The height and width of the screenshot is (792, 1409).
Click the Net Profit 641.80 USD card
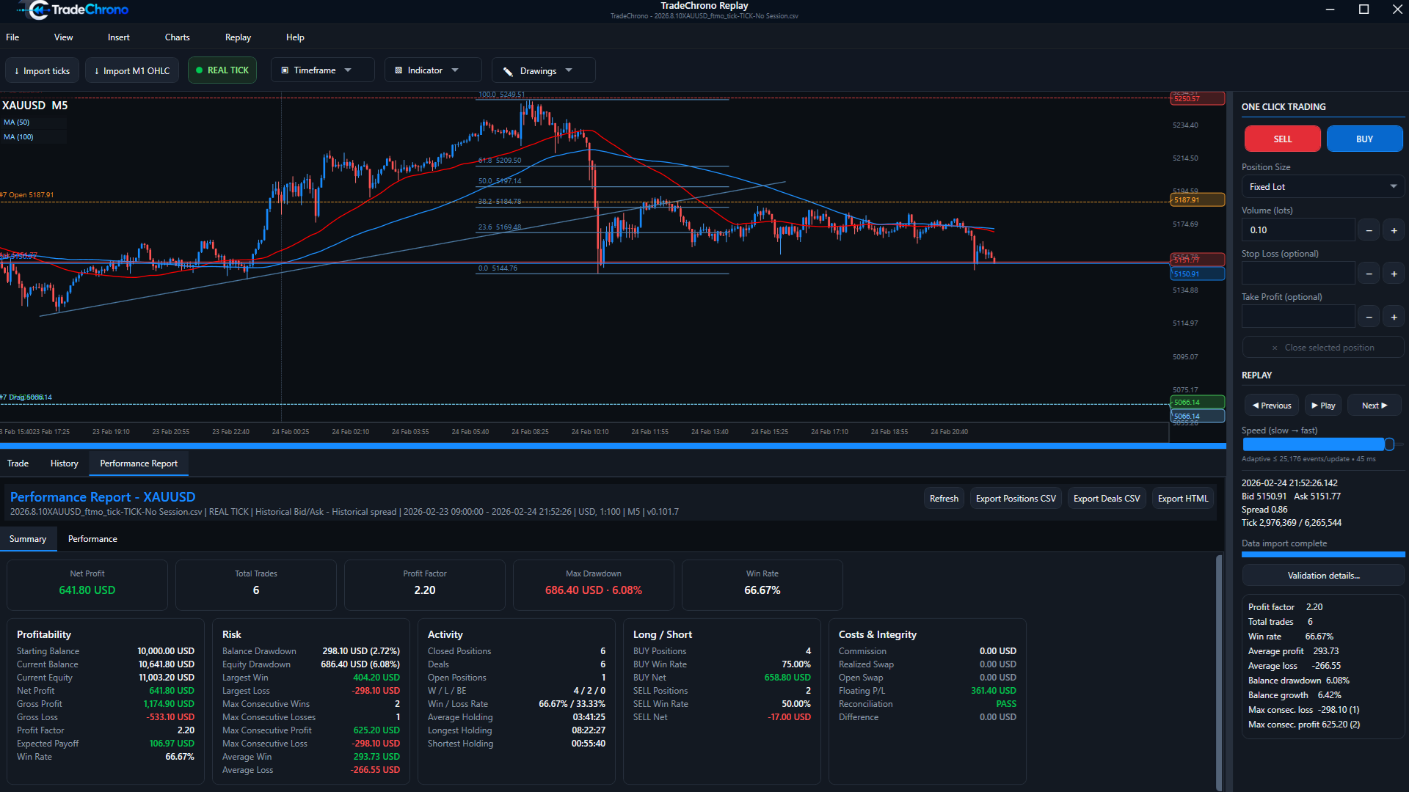(87, 584)
